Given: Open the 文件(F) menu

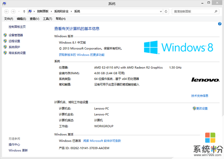Looking at the screenshot, I should click(9, 19).
